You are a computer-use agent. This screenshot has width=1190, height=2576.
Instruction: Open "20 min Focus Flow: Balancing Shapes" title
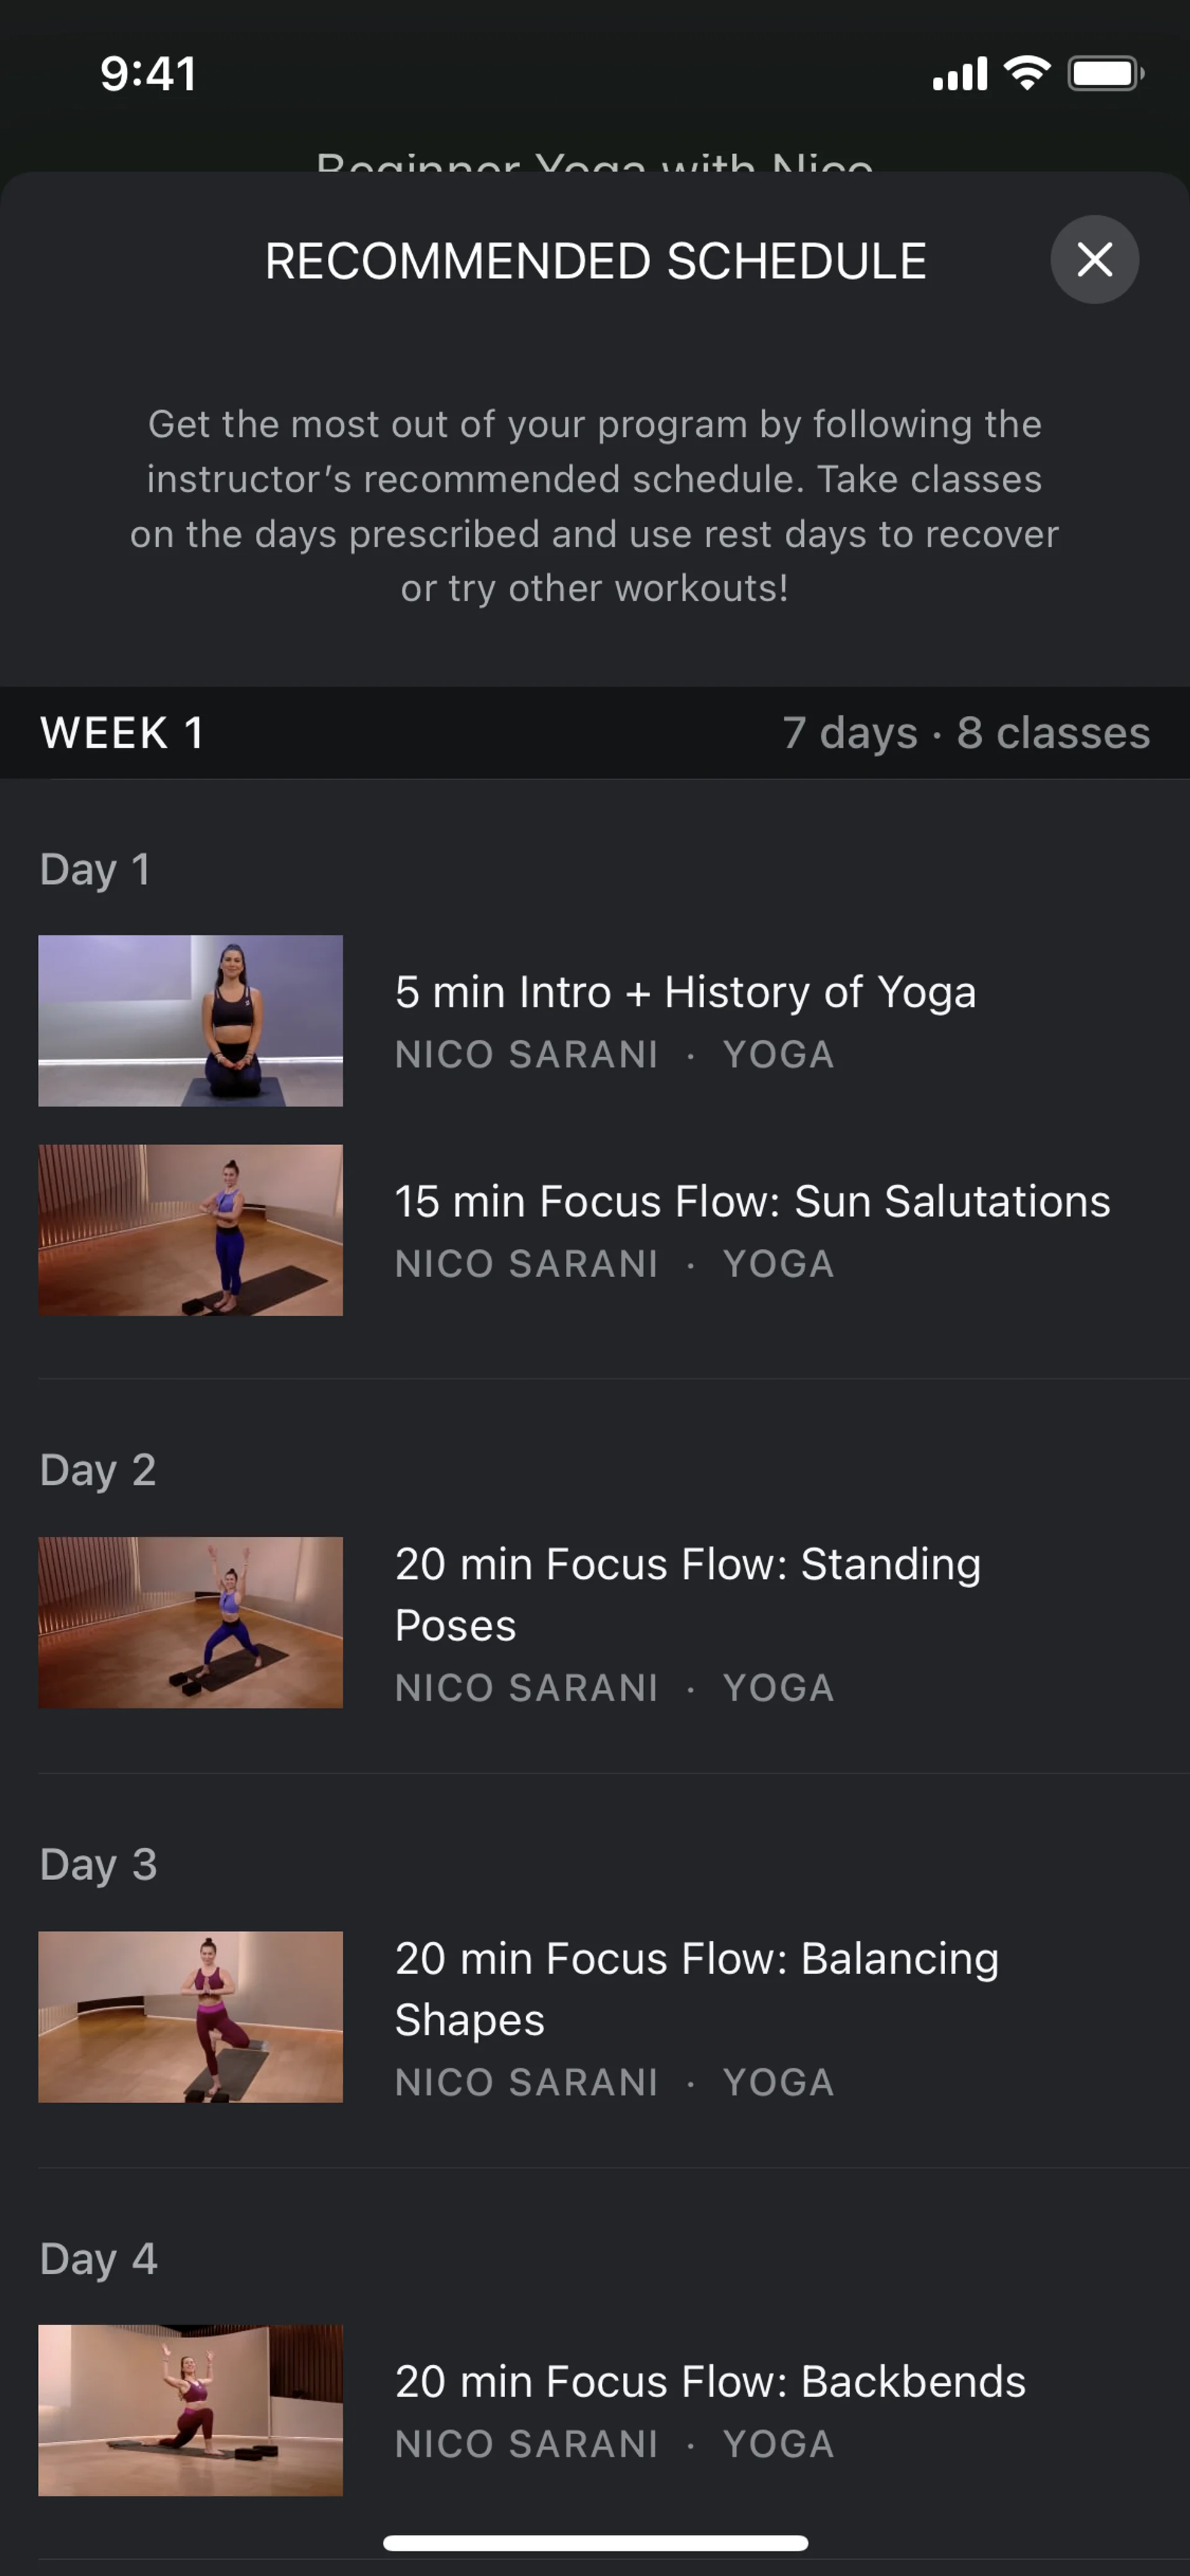point(696,1988)
